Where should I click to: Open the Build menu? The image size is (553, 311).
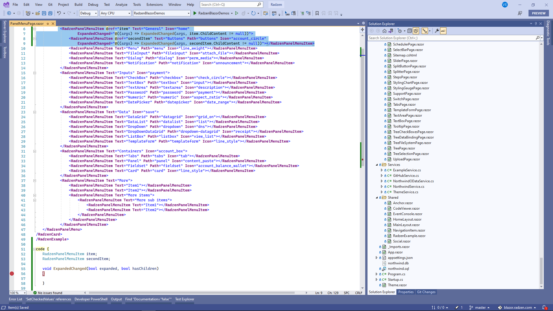[78, 5]
